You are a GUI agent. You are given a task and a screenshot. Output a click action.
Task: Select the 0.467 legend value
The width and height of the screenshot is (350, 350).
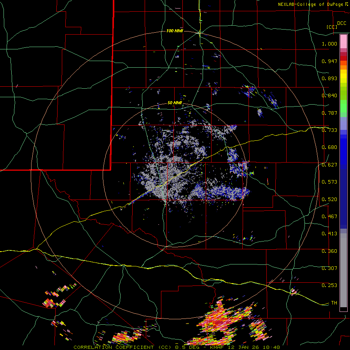tap(329, 217)
